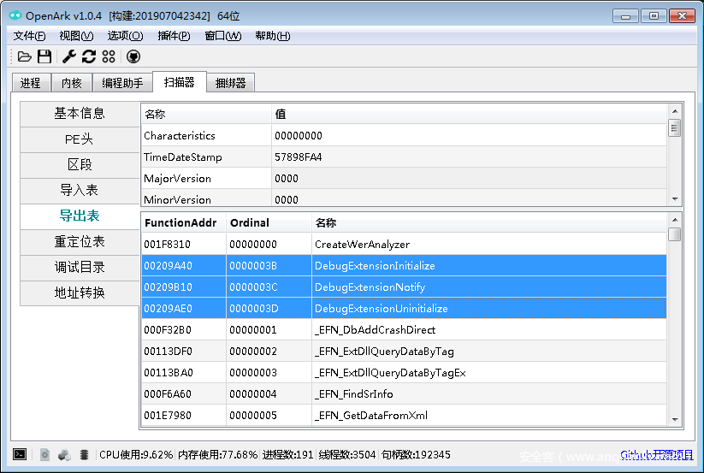Click the four-circles grid toolbar icon
704x473 pixels.
click(x=109, y=56)
